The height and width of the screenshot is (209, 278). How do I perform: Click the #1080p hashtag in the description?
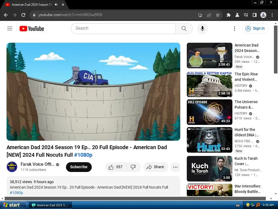click(x=16, y=193)
